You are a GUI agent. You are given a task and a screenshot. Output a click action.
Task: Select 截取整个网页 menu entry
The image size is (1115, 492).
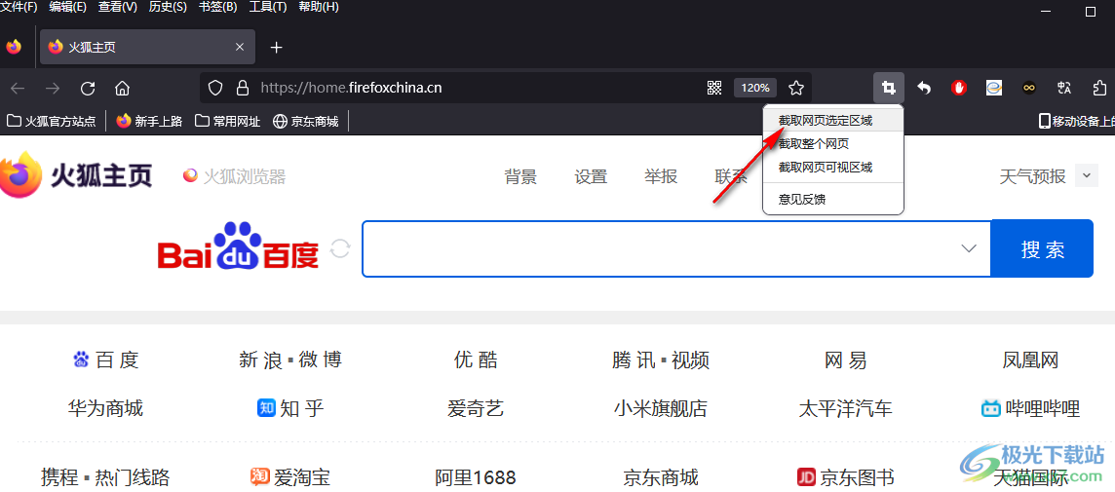coord(832,144)
